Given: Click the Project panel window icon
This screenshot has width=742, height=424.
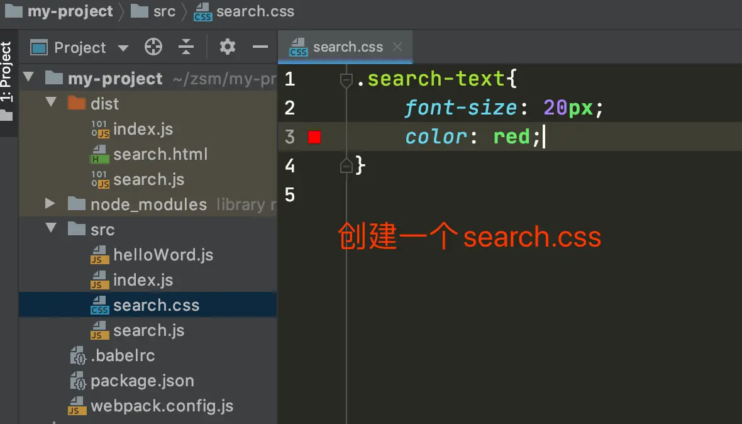Looking at the screenshot, I should click(x=39, y=47).
